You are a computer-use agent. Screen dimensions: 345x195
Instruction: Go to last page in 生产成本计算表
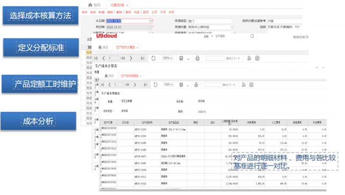[x=142, y=58]
